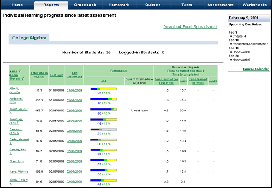Sort by hours column header
Screen dimensions: 272x188
point(183,81)
